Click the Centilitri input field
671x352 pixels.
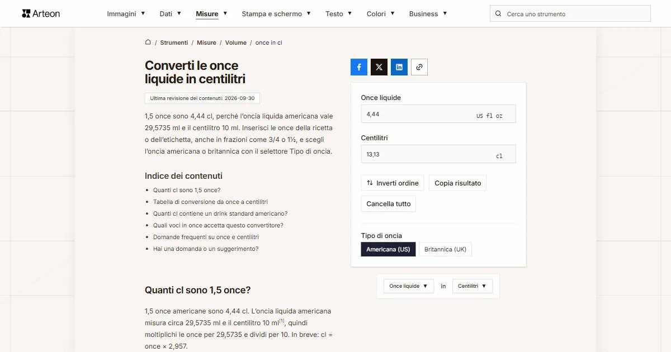click(438, 154)
